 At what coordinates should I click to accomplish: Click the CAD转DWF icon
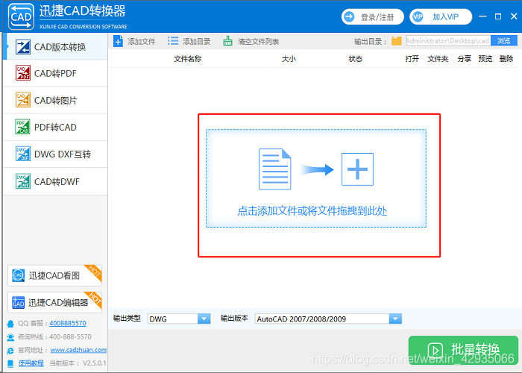[23, 181]
